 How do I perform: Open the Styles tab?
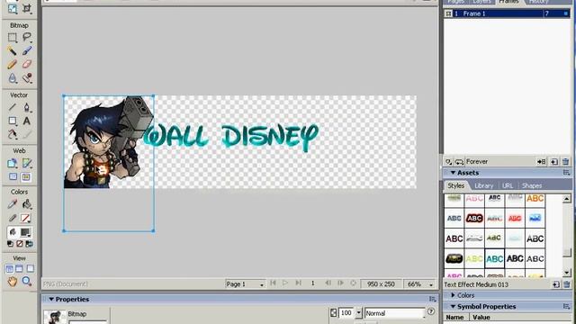point(456,186)
